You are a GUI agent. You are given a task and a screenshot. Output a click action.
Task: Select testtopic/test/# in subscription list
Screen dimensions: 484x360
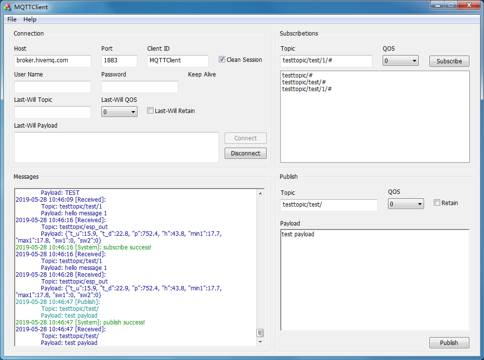[x=304, y=82]
